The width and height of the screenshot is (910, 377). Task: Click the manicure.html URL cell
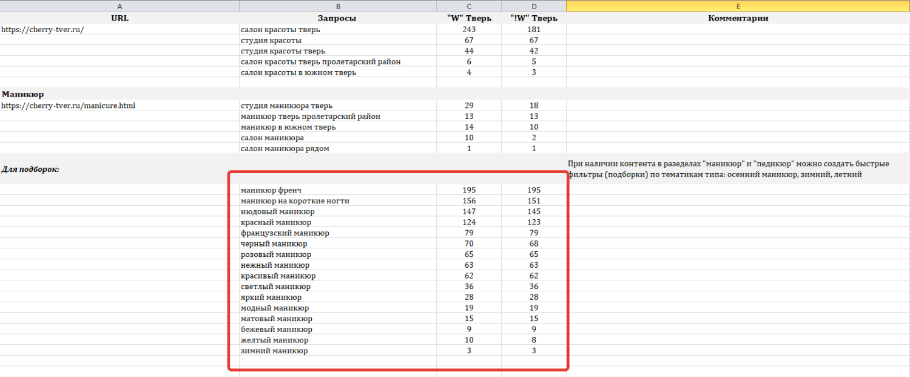pos(68,106)
